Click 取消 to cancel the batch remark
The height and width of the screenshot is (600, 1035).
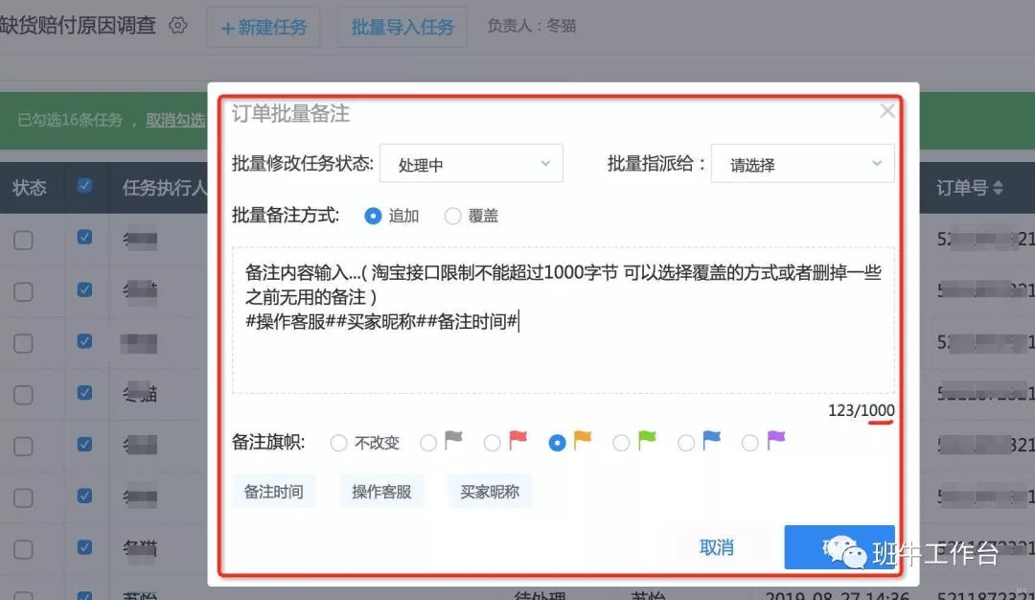pos(717,547)
